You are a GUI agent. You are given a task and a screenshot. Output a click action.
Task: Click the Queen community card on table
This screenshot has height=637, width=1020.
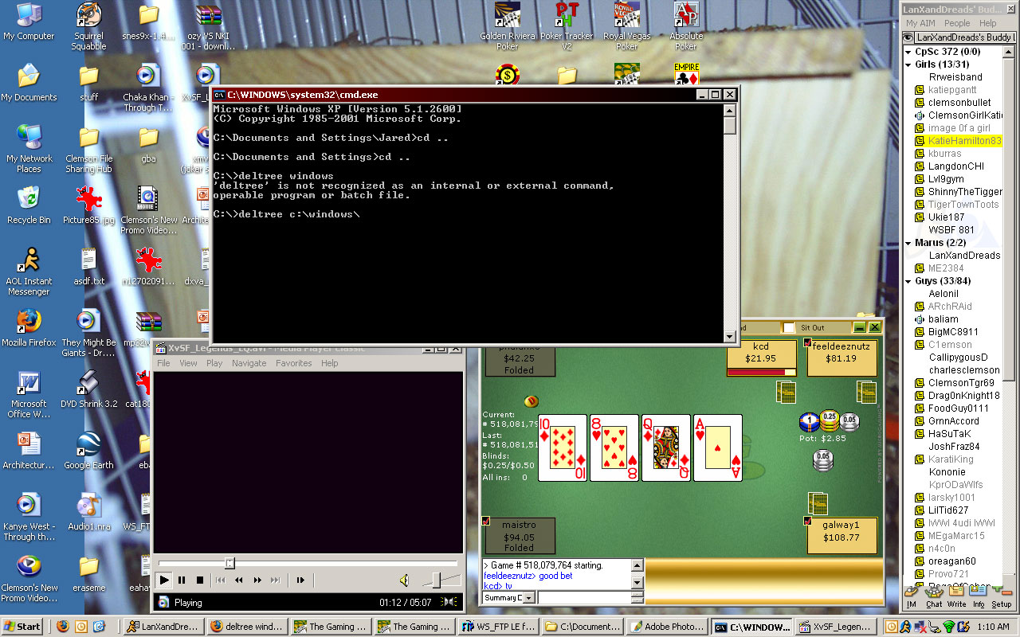665,447
